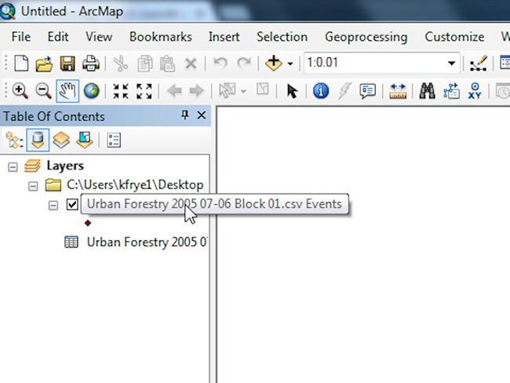Open the Selection menu
This screenshot has height=383, width=510.
pos(282,37)
